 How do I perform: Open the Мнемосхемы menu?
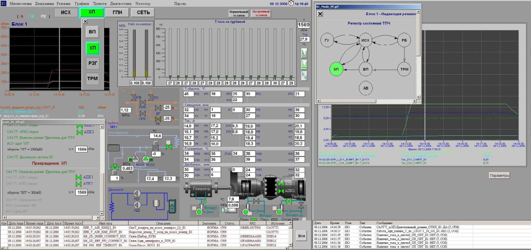[x=20, y=3]
